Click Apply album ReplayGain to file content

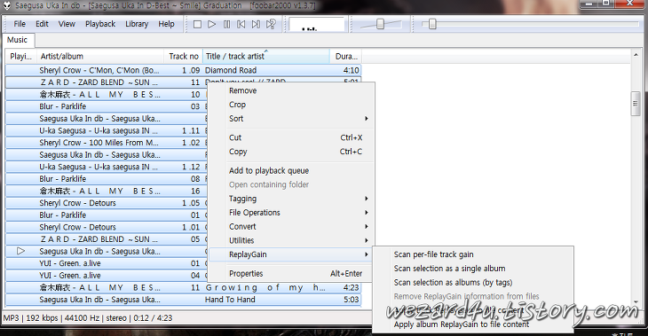[473, 324]
